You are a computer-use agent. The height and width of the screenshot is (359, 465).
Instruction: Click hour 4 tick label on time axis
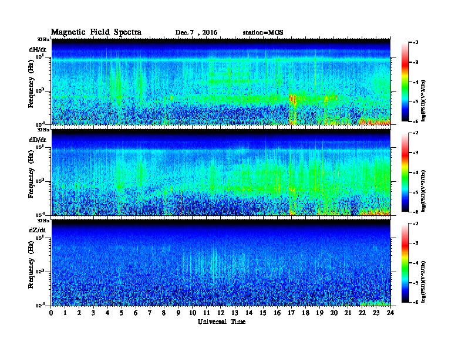(107, 313)
